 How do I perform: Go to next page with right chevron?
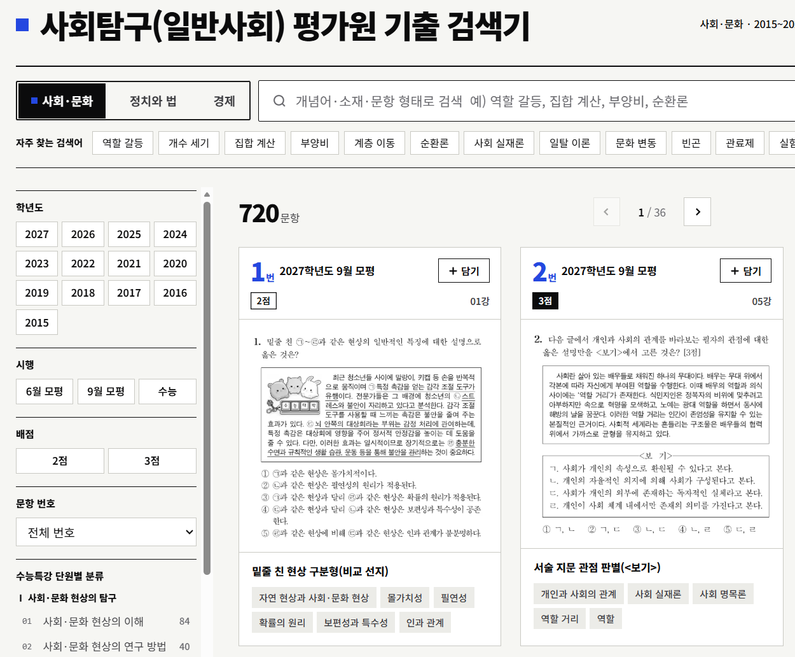[697, 212]
